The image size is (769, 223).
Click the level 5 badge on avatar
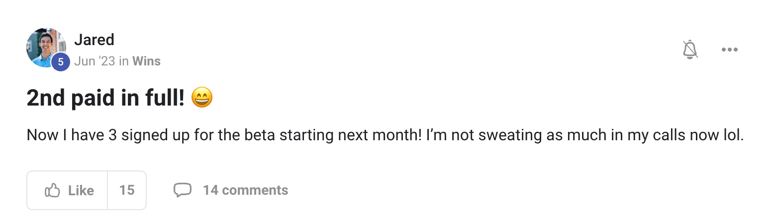[x=61, y=62]
